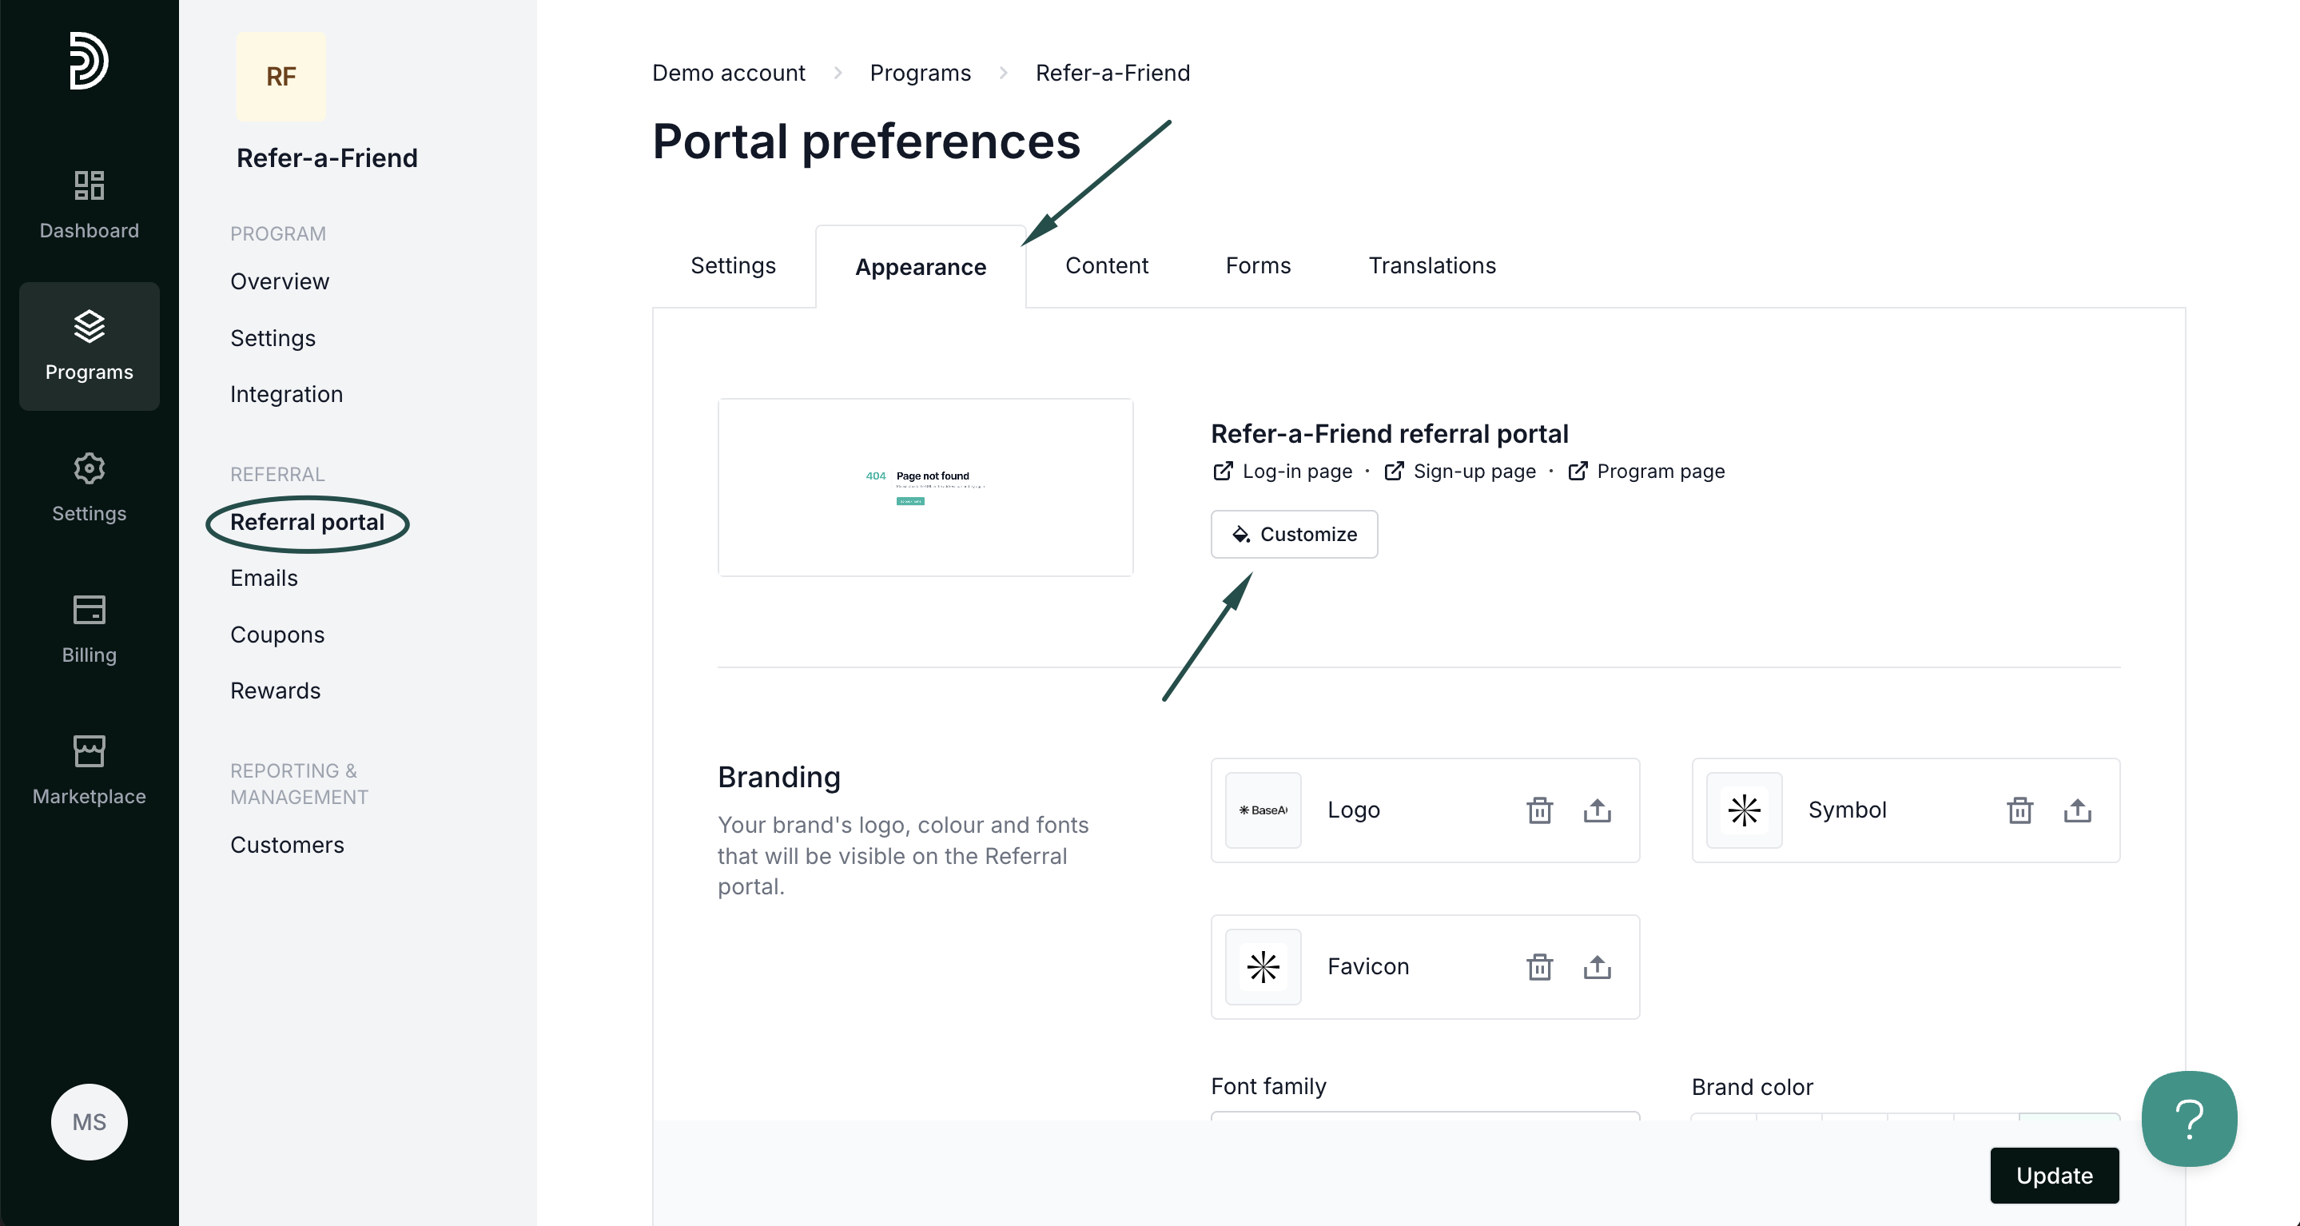Switch to the Content tab

pos(1106,265)
